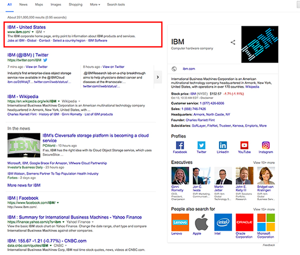
Task: Select the Lenovo logo thumbnail
Action: coord(180,222)
